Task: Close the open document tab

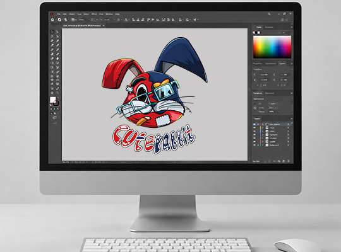Action: pos(104,26)
